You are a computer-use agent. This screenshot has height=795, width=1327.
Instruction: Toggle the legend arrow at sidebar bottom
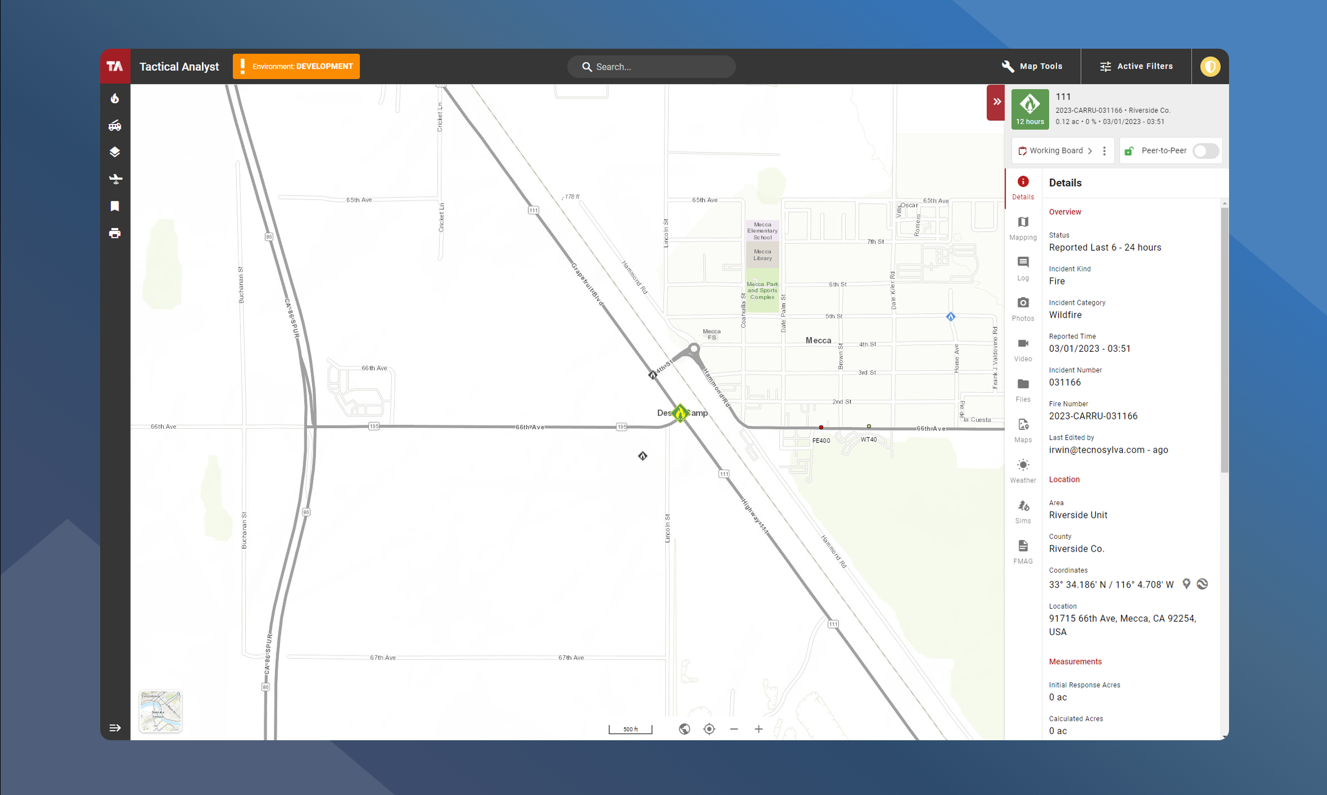tap(115, 728)
